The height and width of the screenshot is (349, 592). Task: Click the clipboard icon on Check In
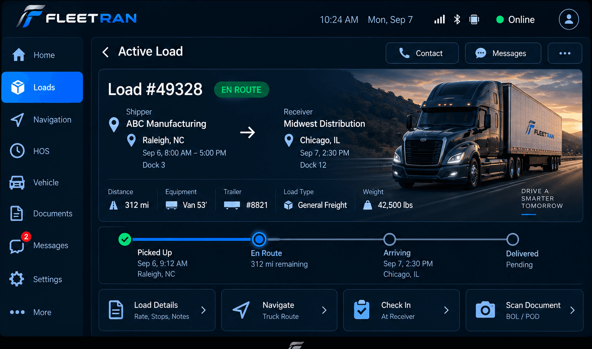pos(361,310)
